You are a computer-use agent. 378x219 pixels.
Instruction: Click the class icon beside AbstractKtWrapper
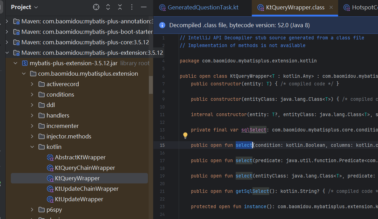pyautogui.click(x=50, y=158)
